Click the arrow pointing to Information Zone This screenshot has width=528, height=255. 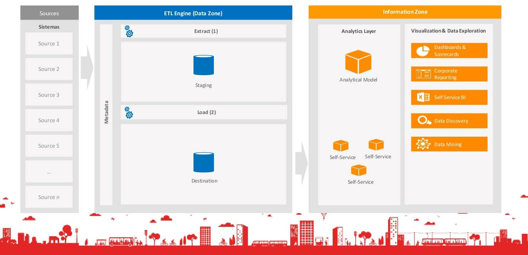click(x=301, y=163)
